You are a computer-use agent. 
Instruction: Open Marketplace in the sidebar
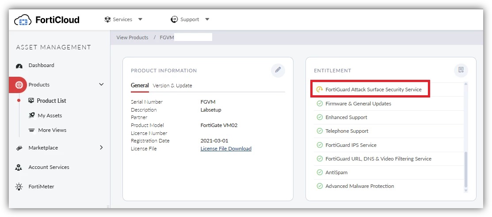pyautogui.click(x=43, y=147)
